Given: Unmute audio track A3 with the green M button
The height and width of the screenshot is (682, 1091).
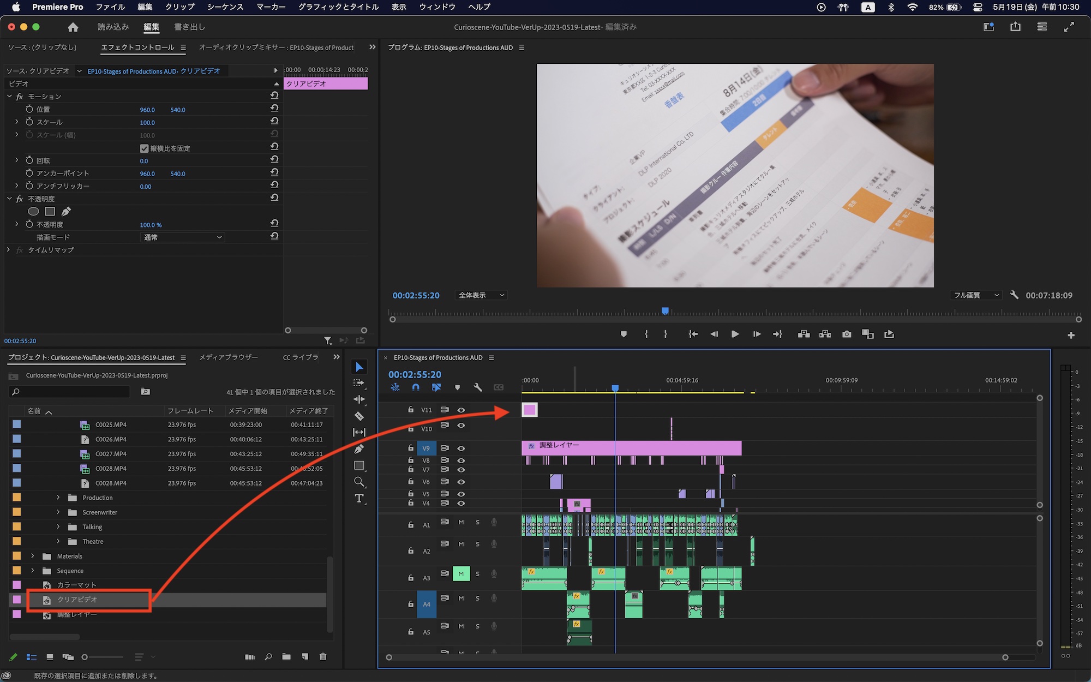Looking at the screenshot, I should (x=461, y=573).
